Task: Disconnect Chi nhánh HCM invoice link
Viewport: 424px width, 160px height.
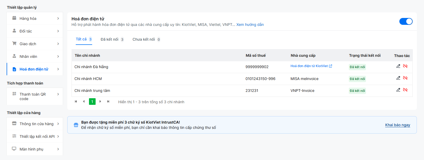Action: (405, 78)
